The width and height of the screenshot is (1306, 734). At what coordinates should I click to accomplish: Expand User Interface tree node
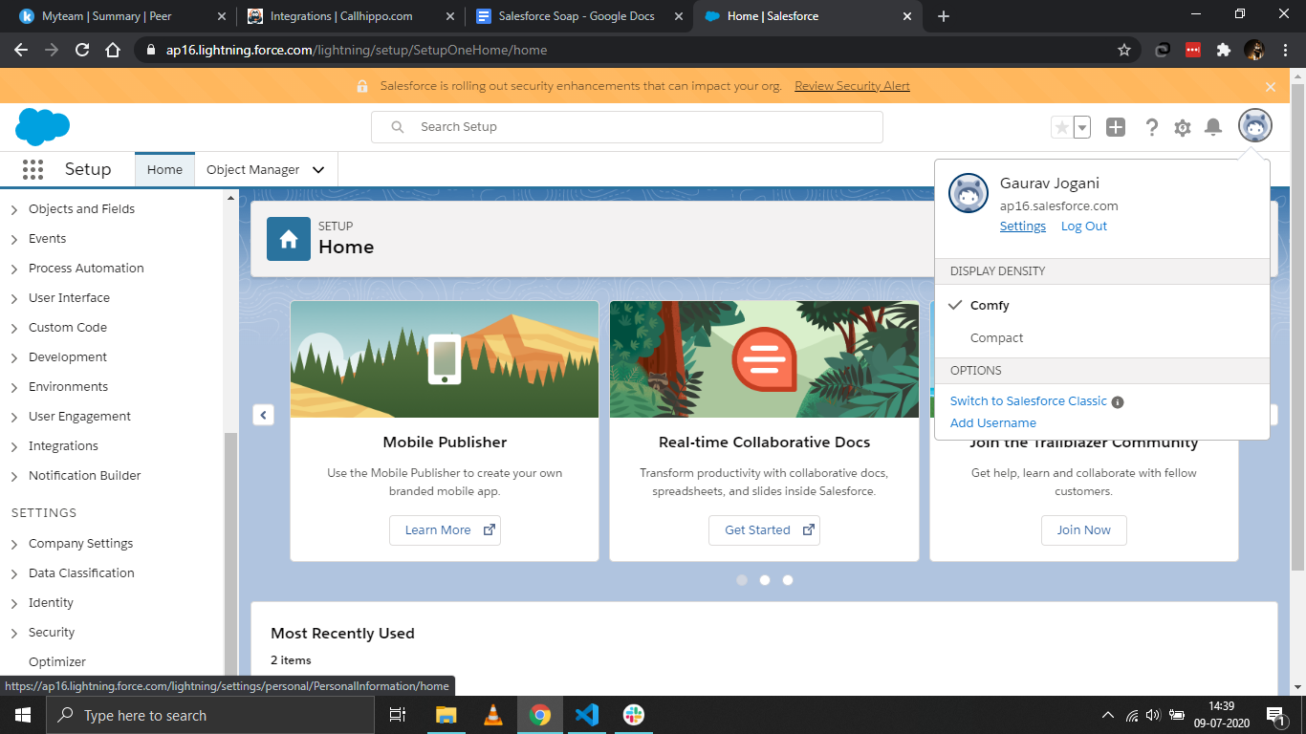click(14, 299)
